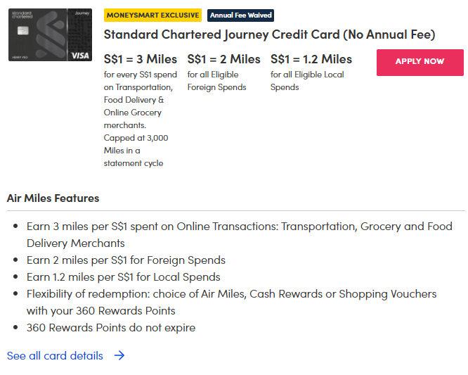The image size is (468, 375).
Task: Click the Apply Now button
Action: [420, 62]
